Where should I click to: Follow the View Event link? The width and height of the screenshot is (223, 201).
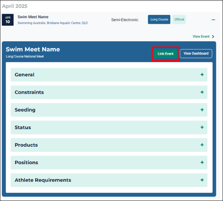(x=201, y=36)
